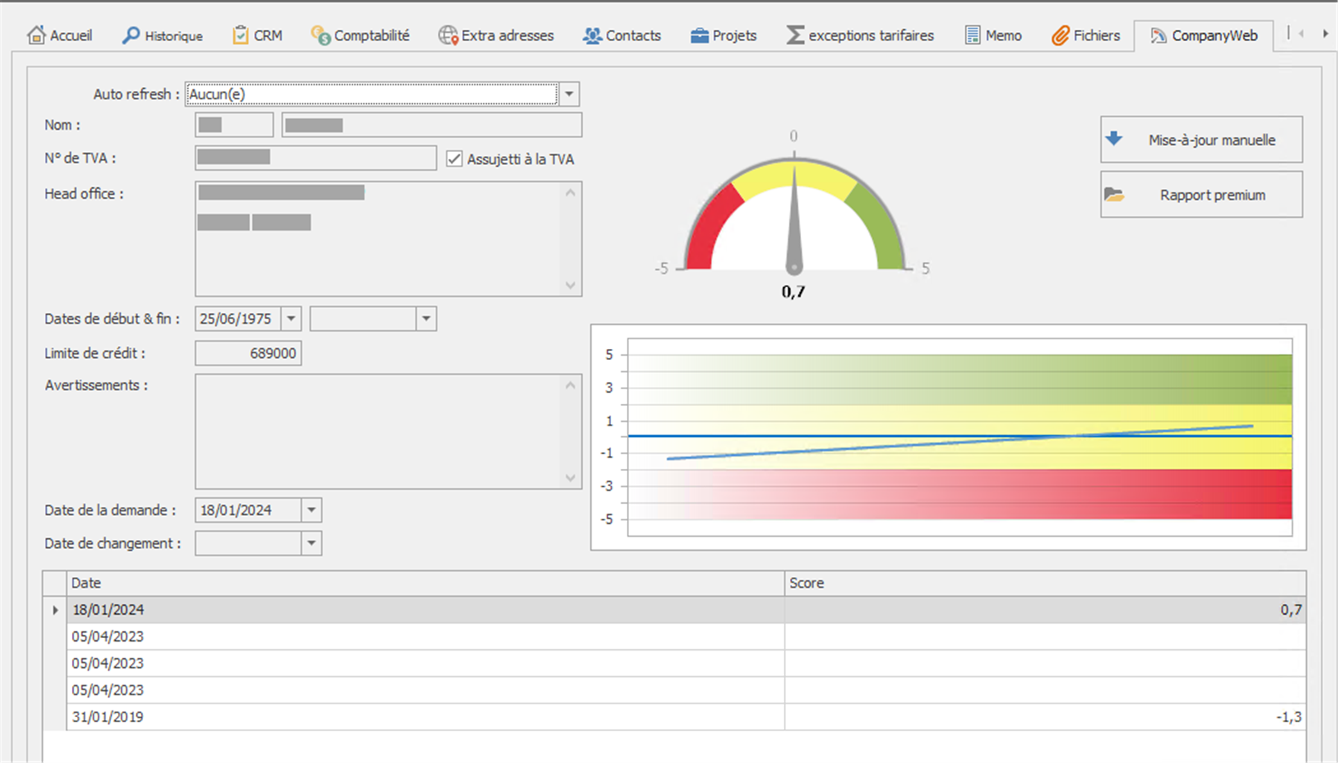Click the Accueil house icon
Image resolution: width=1338 pixels, height=763 pixels.
(x=36, y=35)
